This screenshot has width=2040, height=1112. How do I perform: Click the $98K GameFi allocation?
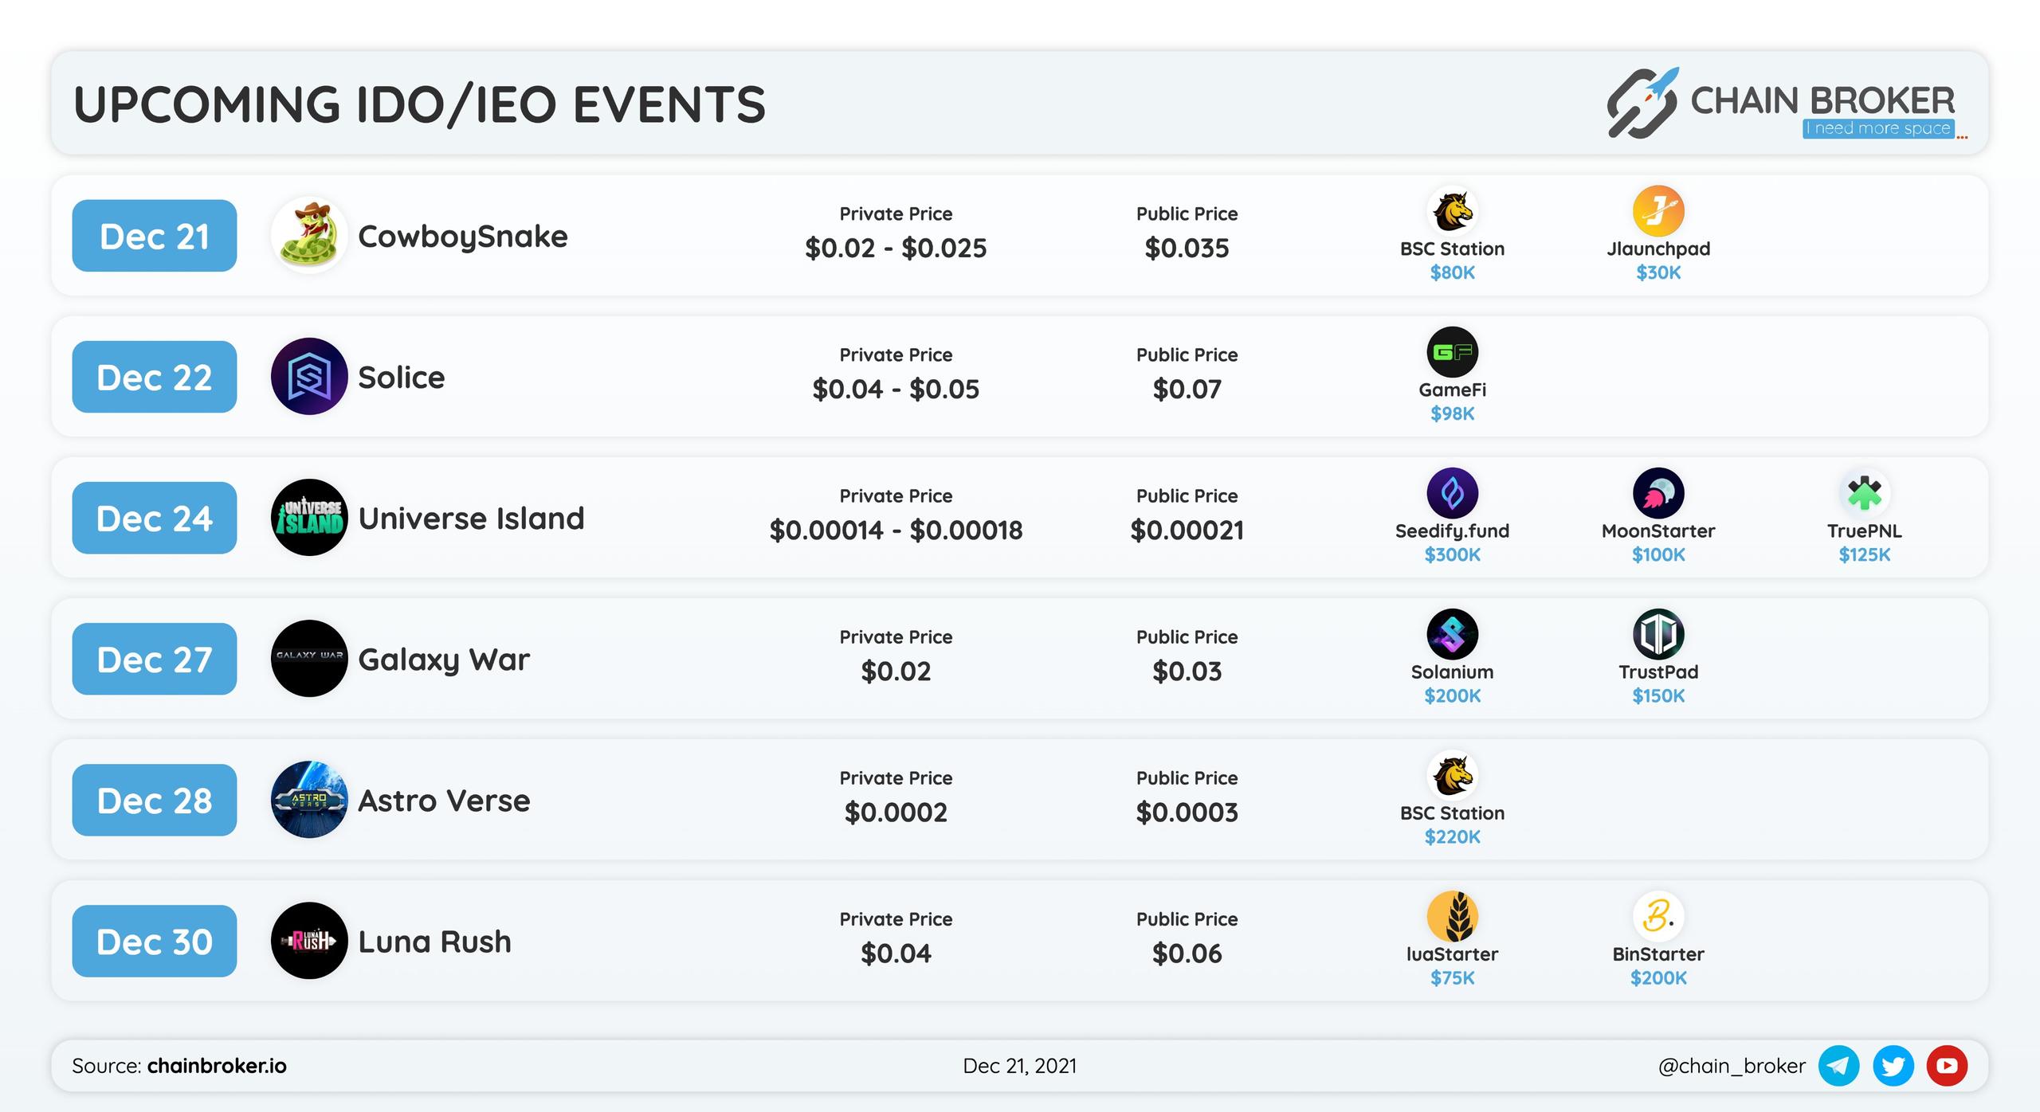[x=1452, y=413]
